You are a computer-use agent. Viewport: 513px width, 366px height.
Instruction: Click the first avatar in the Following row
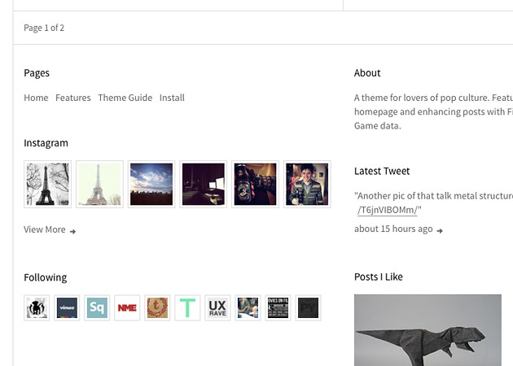37,307
